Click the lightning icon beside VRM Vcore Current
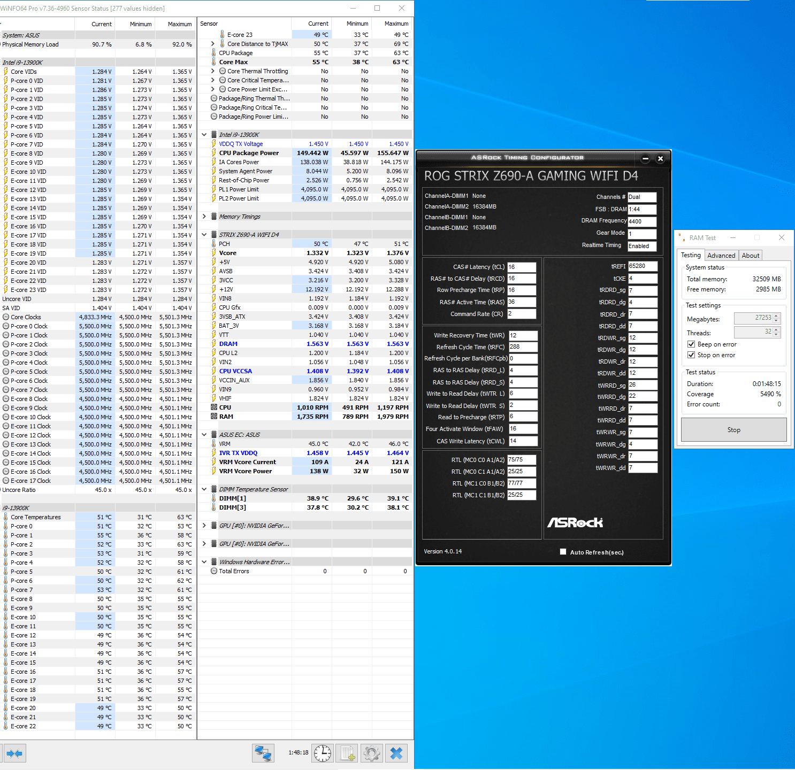Screen dimensions: 795x770 click(x=214, y=462)
